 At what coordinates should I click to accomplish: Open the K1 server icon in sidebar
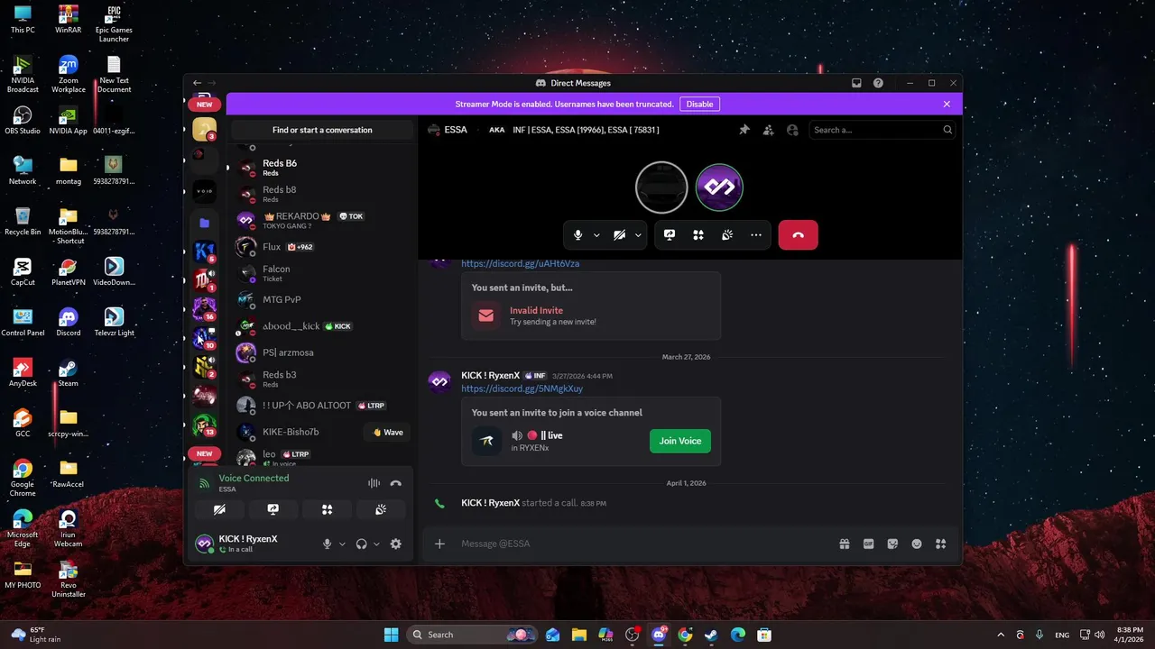pyautogui.click(x=205, y=251)
